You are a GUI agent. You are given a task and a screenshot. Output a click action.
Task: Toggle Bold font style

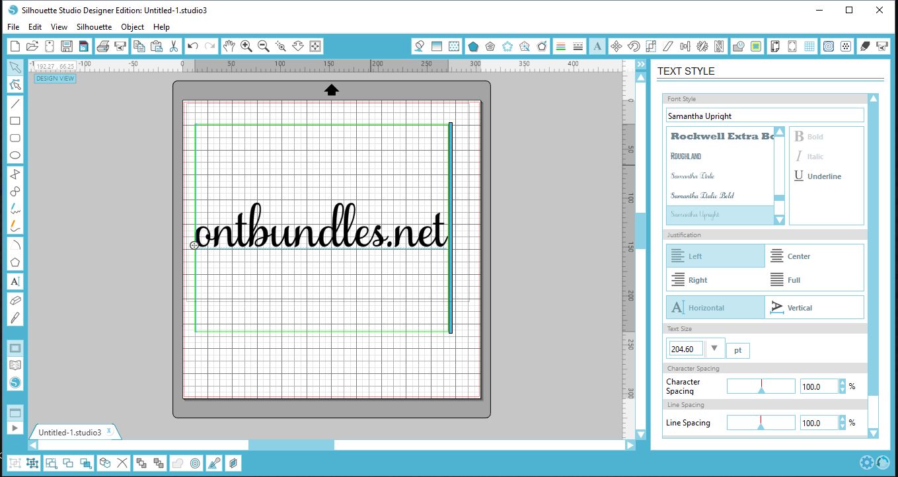pos(809,137)
